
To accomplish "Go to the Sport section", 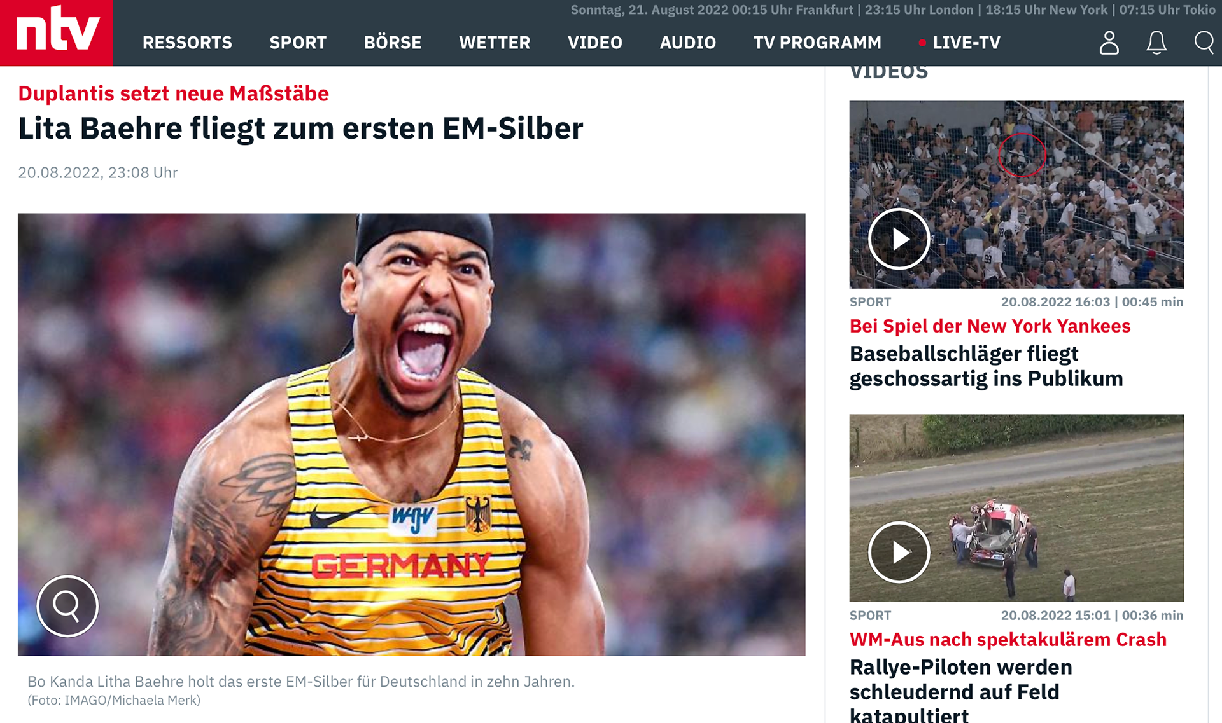I will point(298,43).
